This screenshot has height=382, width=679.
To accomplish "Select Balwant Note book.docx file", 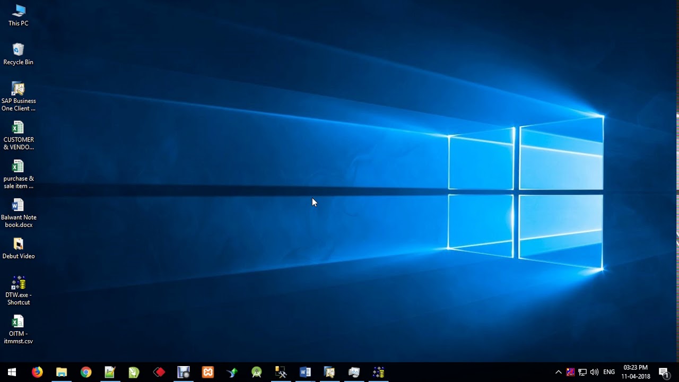I will click(x=19, y=213).
